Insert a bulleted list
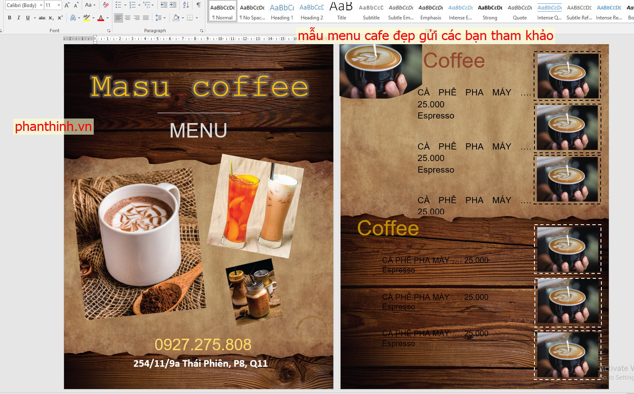The image size is (634, 394). tap(118, 5)
